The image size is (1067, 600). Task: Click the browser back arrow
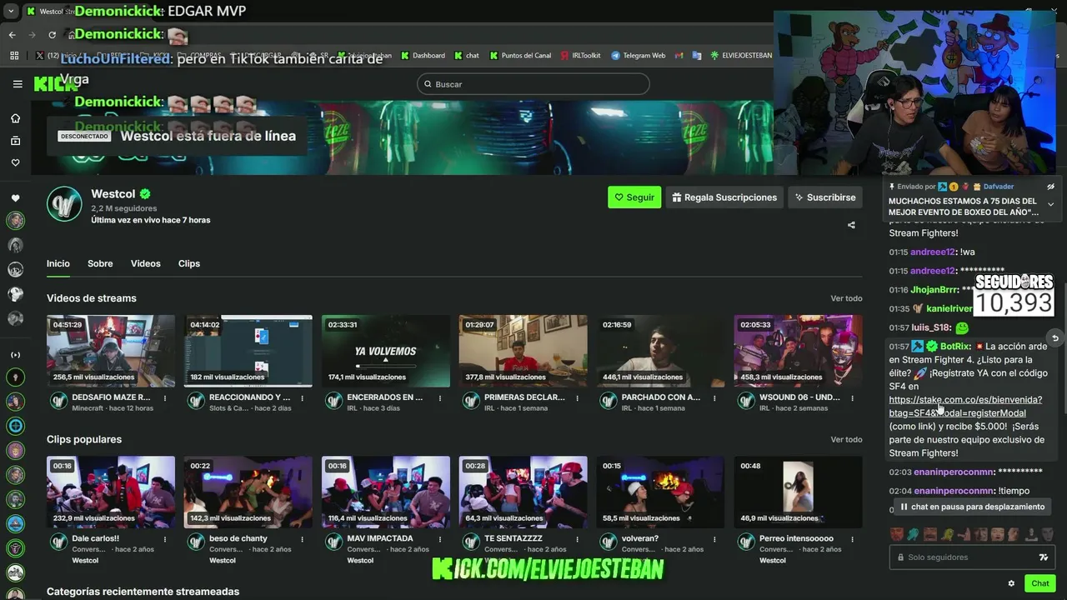13,35
